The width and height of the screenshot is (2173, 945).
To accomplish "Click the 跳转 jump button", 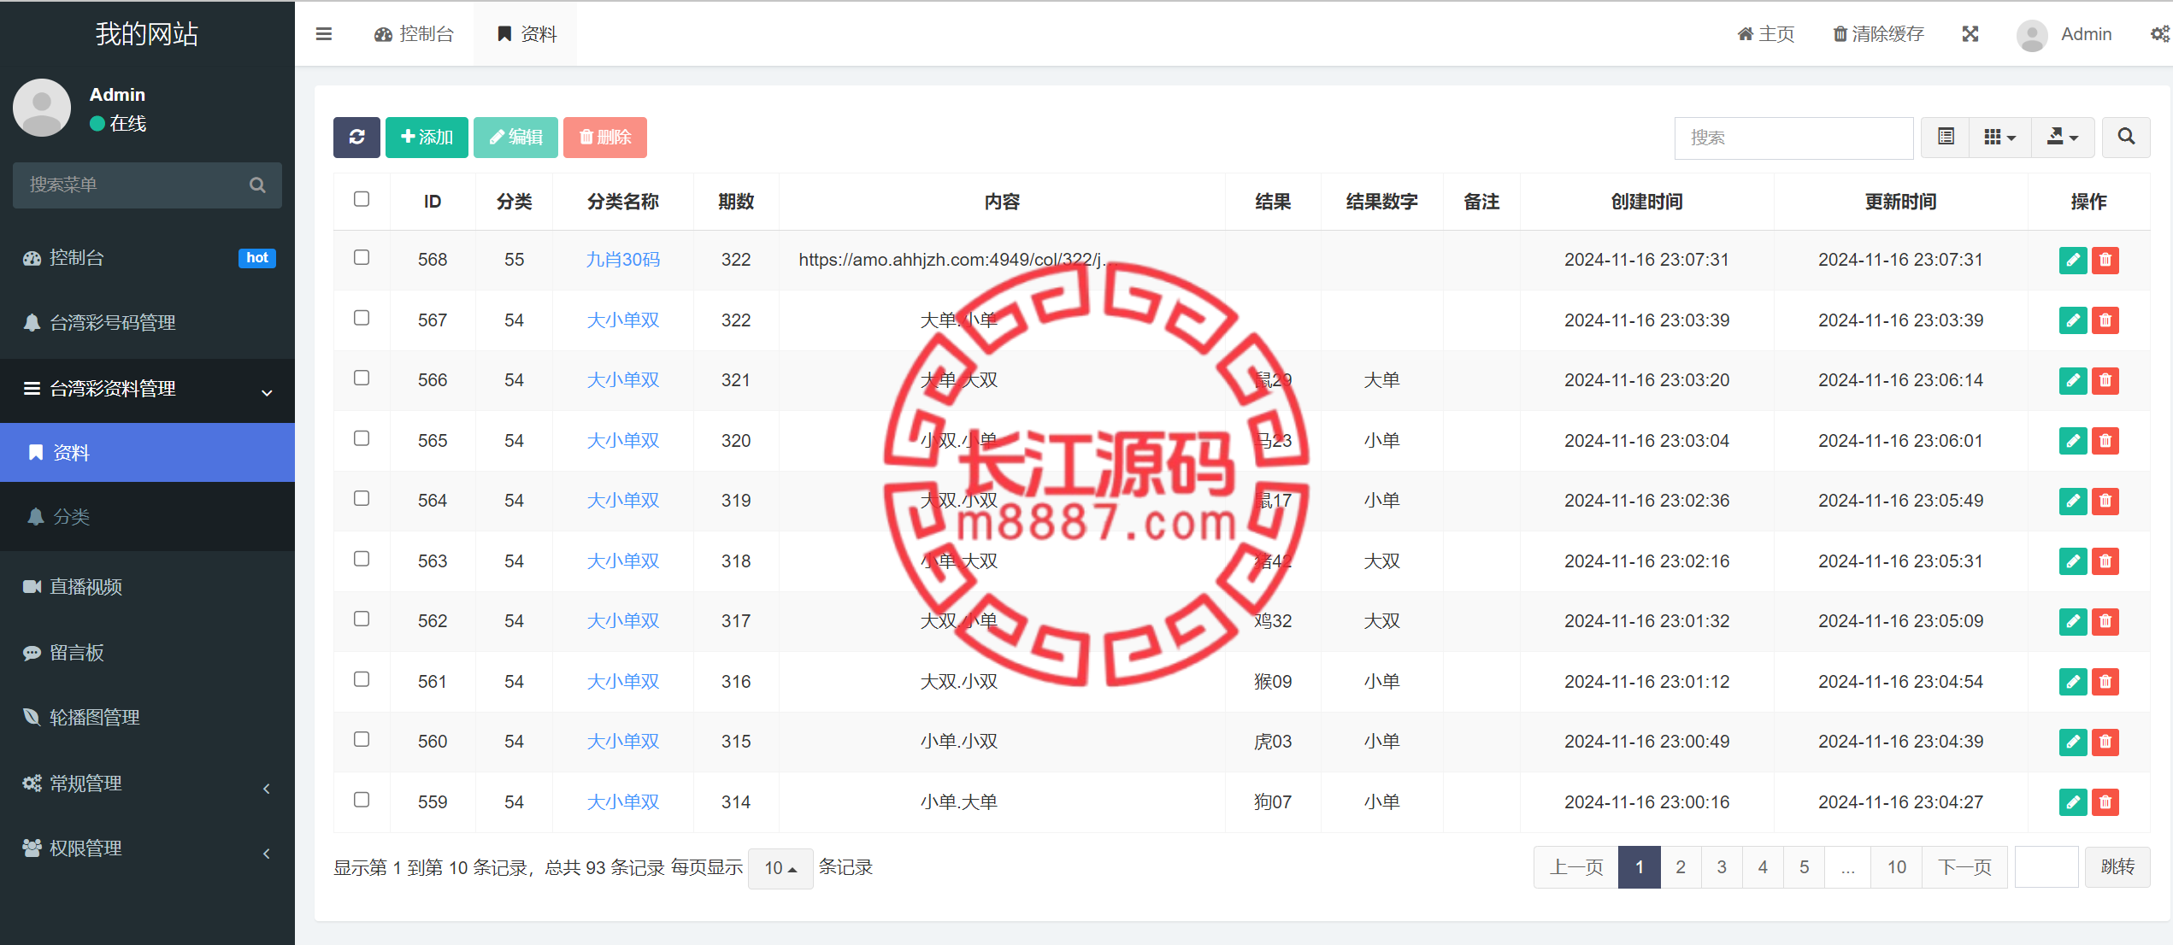I will click(x=2117, y=867).
